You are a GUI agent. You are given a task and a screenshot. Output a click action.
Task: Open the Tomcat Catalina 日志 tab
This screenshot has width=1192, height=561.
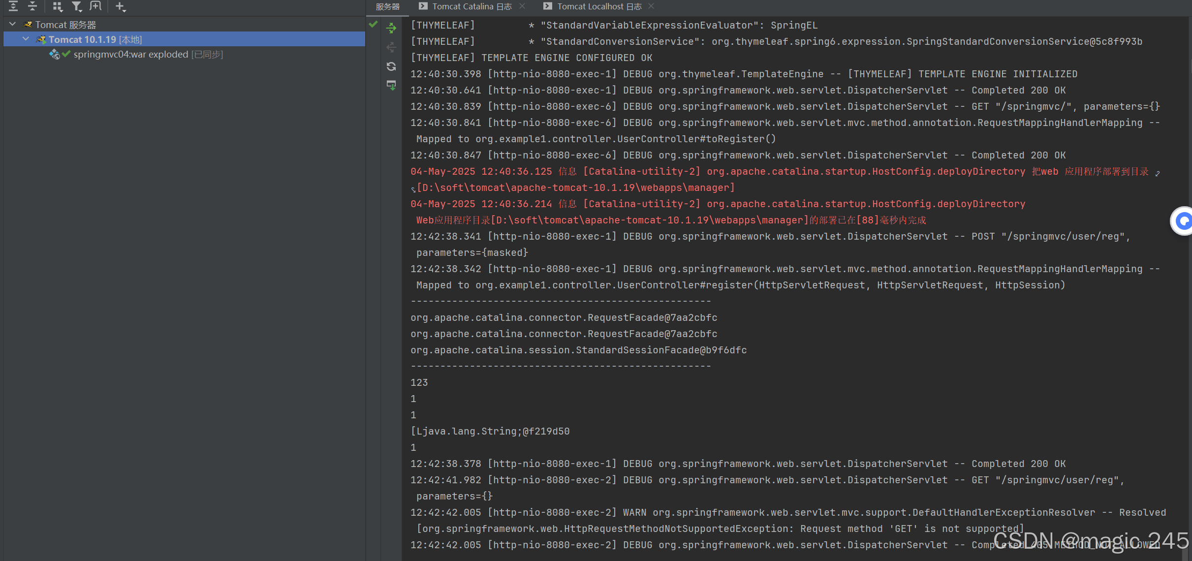471,6
